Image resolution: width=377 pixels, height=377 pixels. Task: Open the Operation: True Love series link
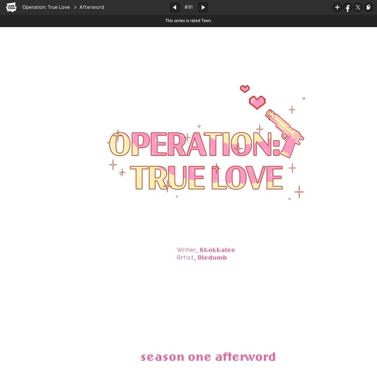tap(46, 7)
